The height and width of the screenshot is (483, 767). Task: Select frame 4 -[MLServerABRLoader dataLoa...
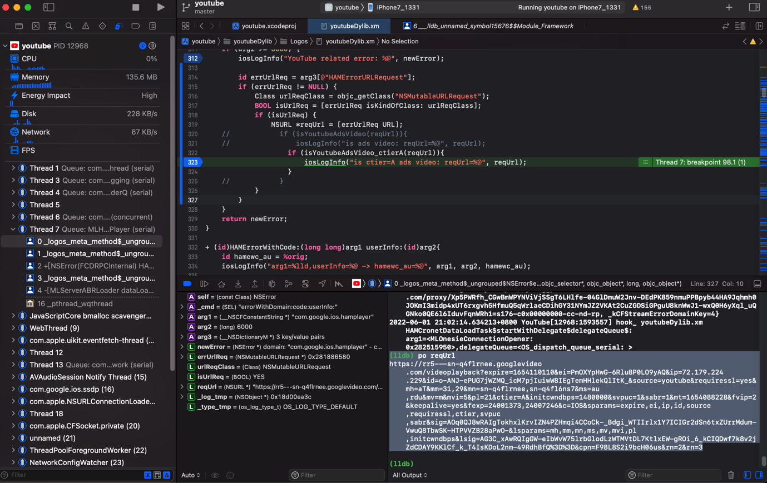pos(91,290)
